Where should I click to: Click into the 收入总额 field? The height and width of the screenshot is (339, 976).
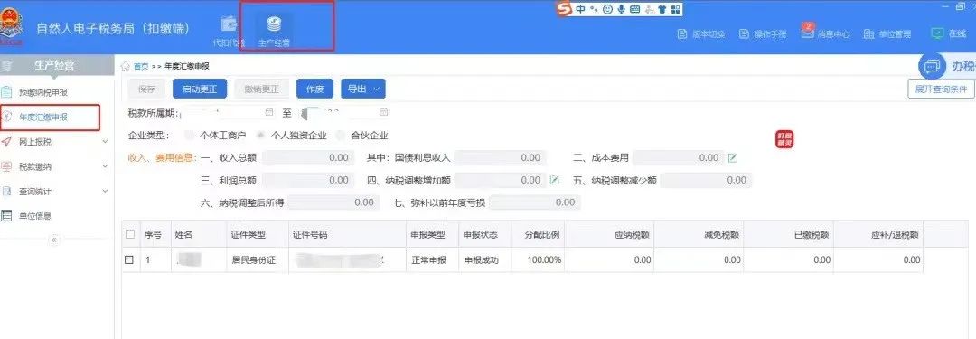[x=307, y=158]
